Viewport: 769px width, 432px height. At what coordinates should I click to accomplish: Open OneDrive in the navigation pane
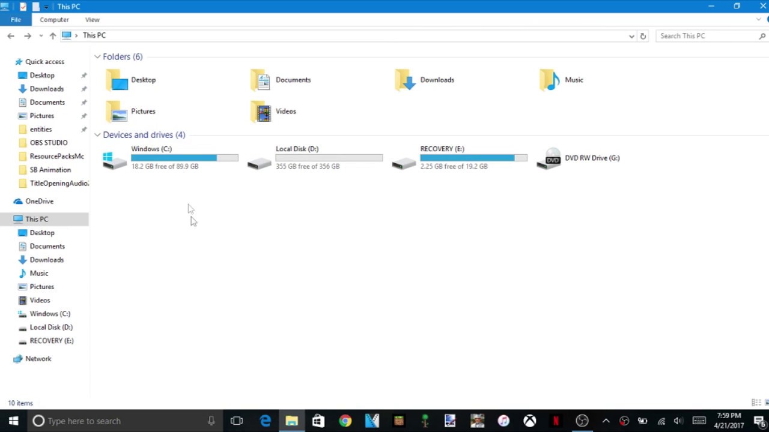point(40,201)
